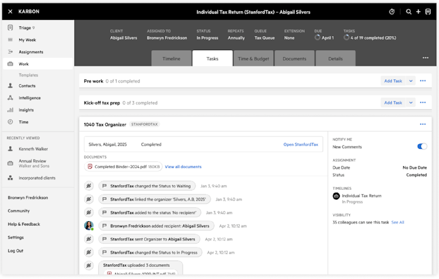Open 1040 Tax Organizer ellipsis menu

(x=423, y=124)
